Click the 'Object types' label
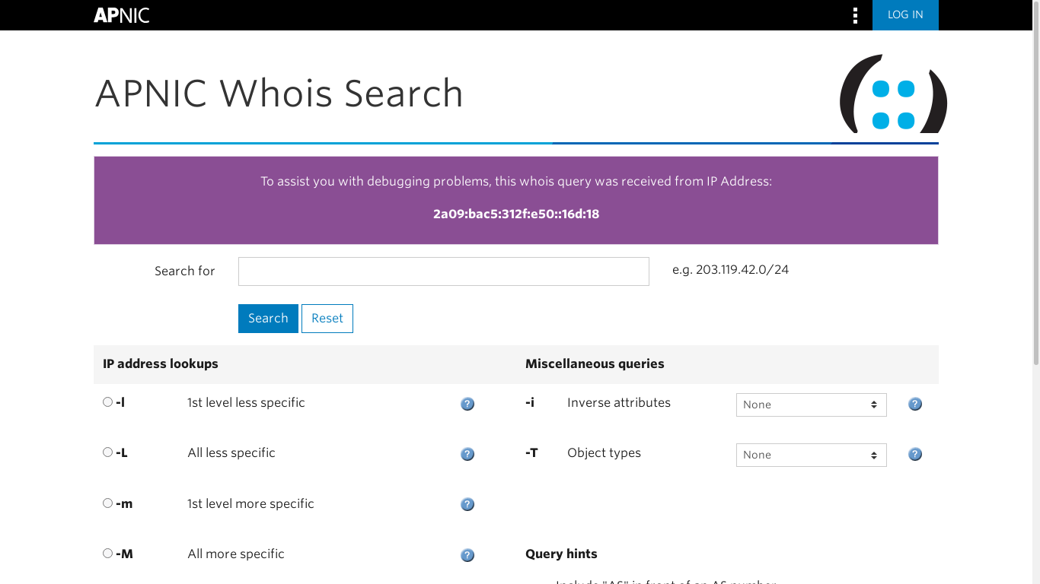Viewport: 1040px width, 584px height. click(604, 452)
